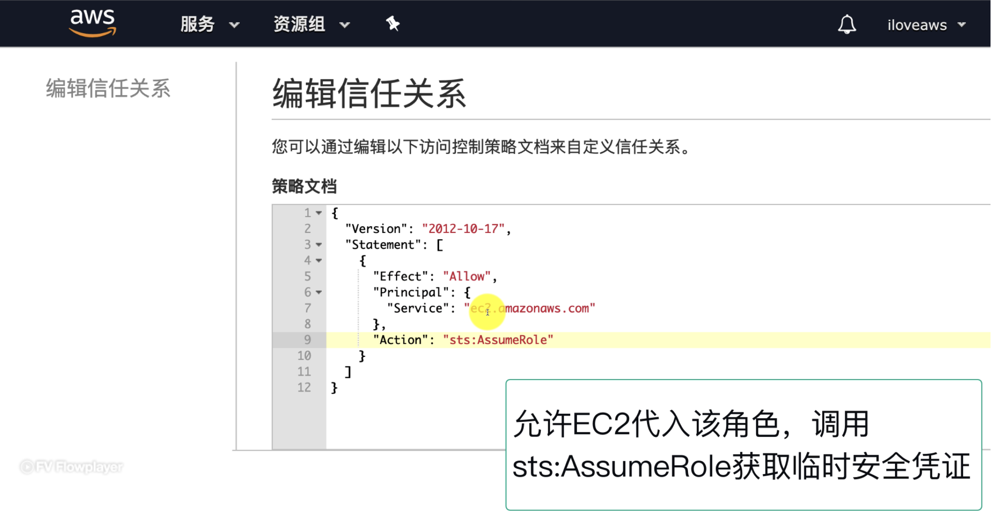Viewport: 992px width, 517px height.
Task: Click the "Principal" key on line 6
Action: click(411, 292)
